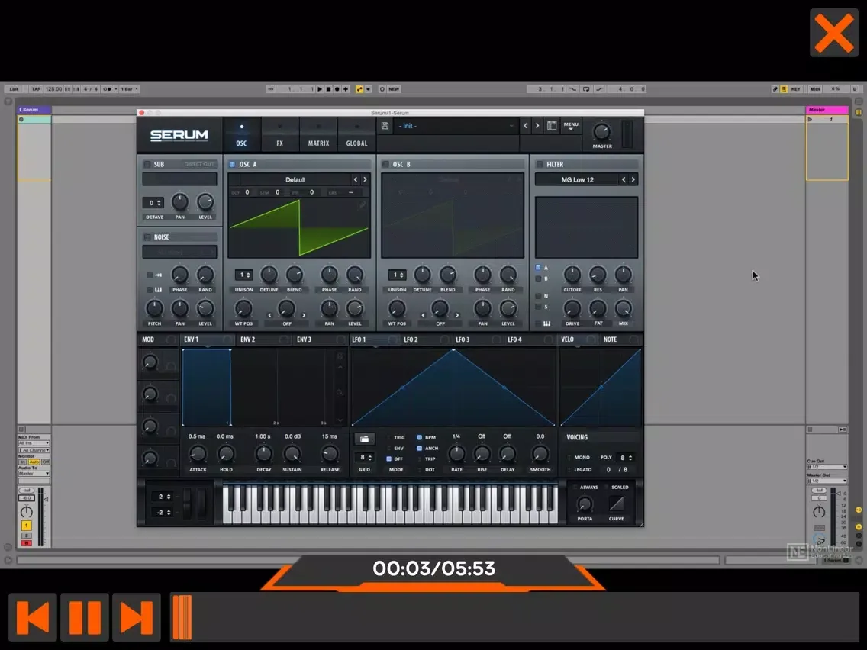
Task: Open the MATRIX tab
Action: click(318, 135)
